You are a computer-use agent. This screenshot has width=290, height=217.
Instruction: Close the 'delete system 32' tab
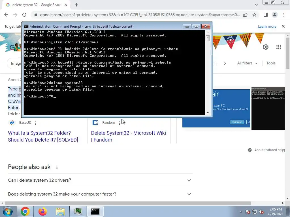(x=66, y=5)
